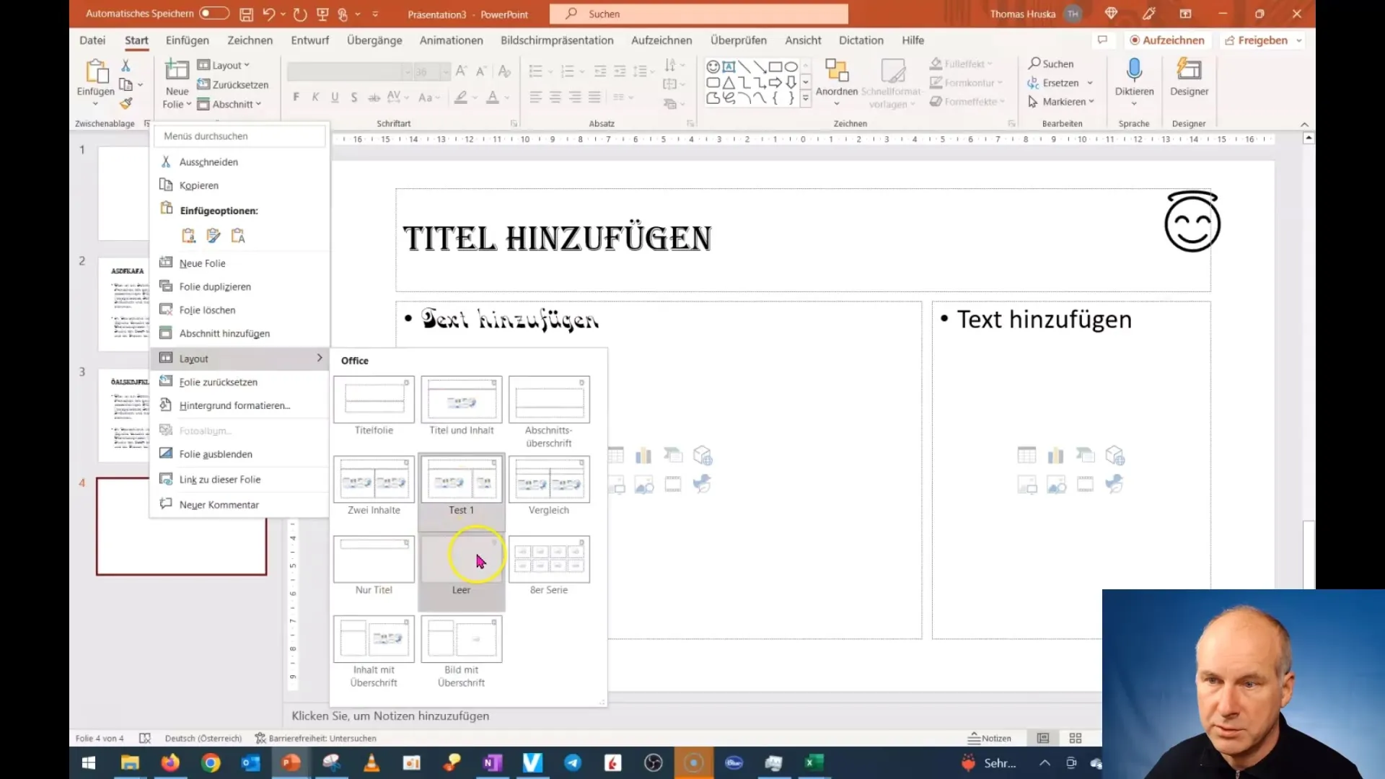
Task: Select the Redo arrow icon
Action: tap(298, 13)
